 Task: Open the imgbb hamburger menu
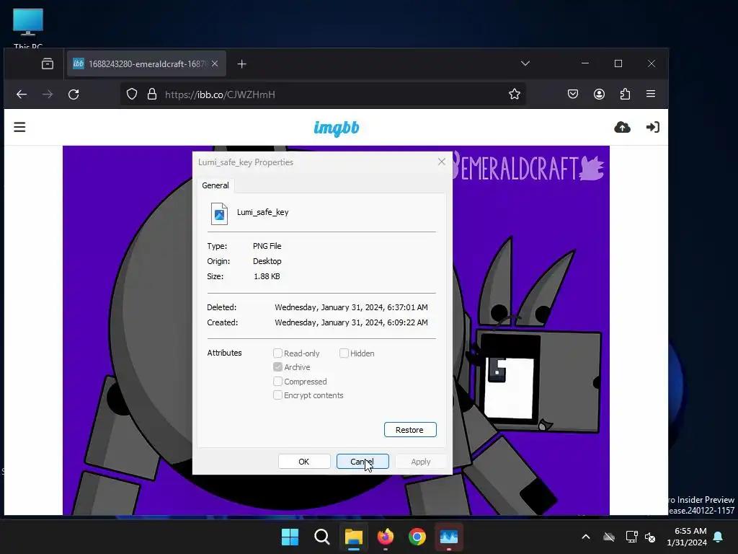tap(19, 127)
